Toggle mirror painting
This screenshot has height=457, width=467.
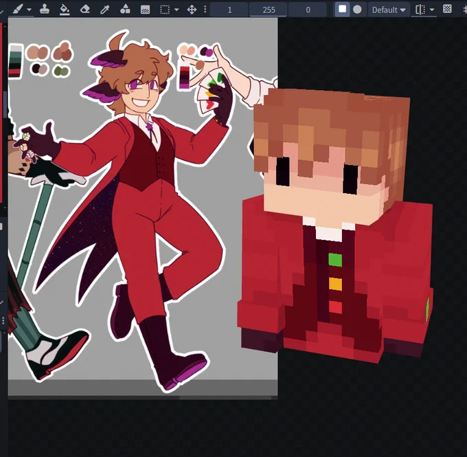coord(420,10)
